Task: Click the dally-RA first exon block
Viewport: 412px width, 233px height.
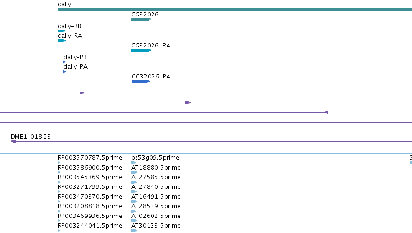Action: tap(62, 41)
